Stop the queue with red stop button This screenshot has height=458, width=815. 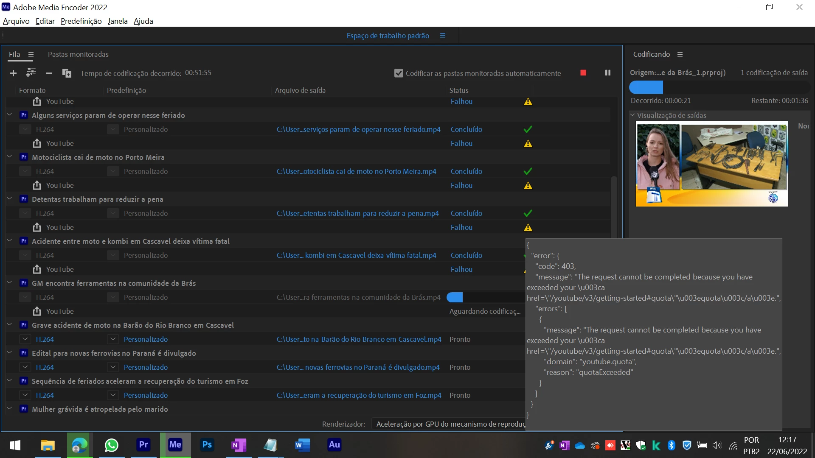point(583,73)
